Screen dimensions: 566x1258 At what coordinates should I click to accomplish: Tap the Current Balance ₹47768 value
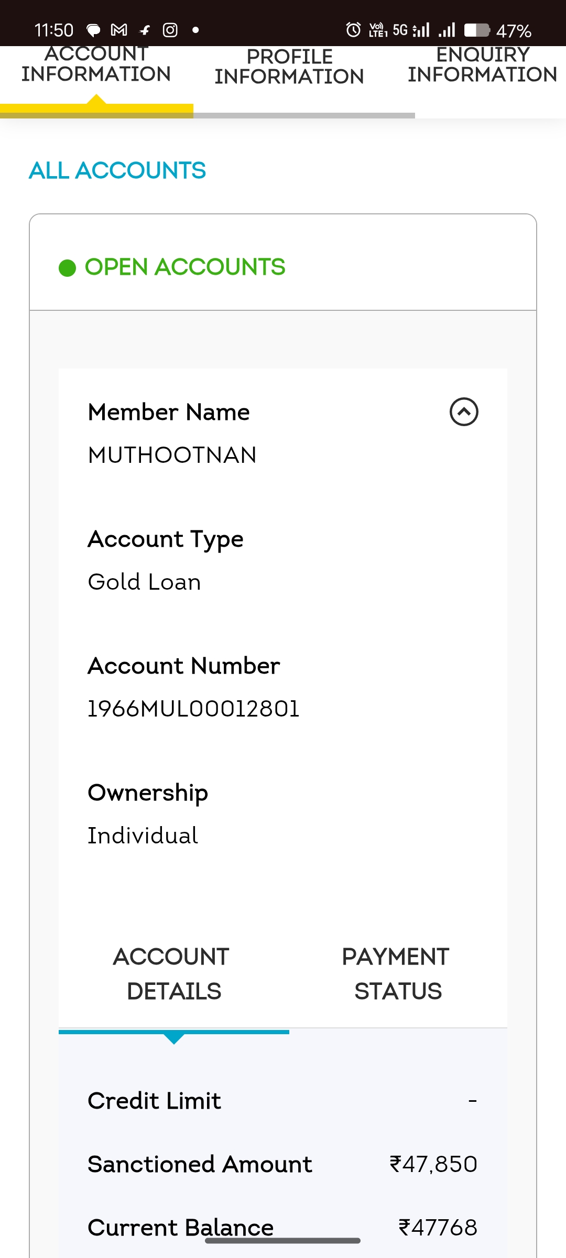tap(438, 1228)
